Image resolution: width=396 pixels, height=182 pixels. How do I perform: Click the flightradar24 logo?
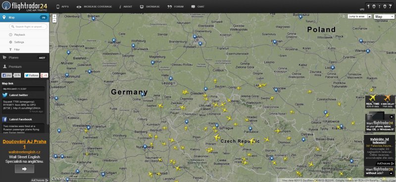[x=24, y=6]
